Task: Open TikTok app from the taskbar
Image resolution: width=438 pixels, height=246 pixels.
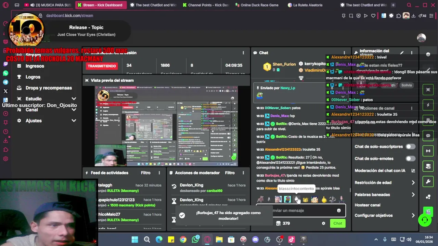Action: 292,240
